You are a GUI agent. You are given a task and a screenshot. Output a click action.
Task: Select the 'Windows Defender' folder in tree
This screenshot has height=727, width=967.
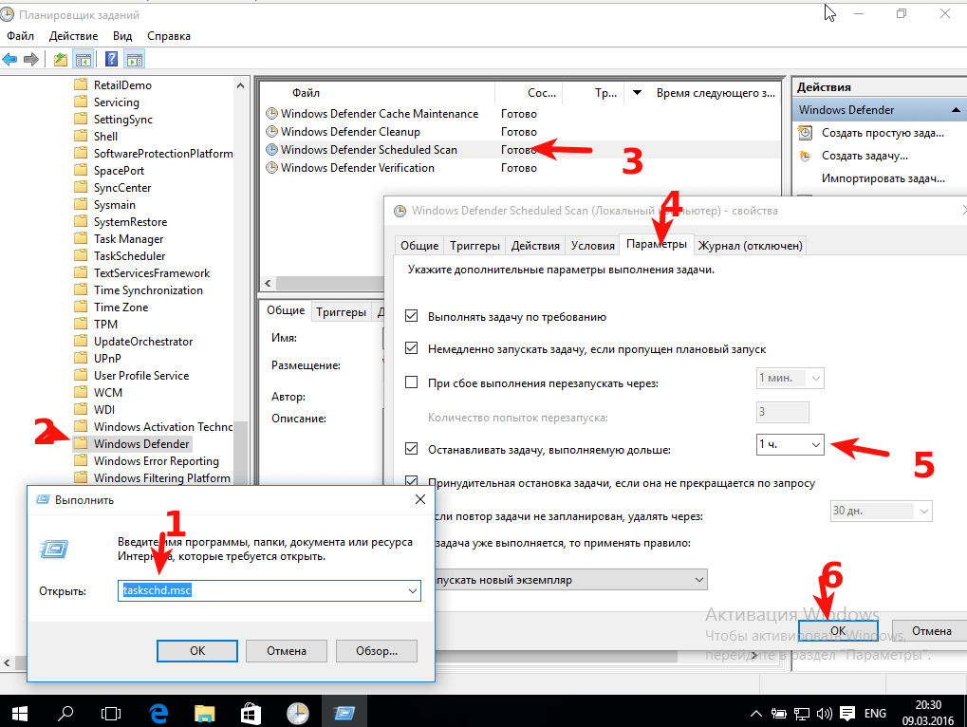(x=141, y=444)
